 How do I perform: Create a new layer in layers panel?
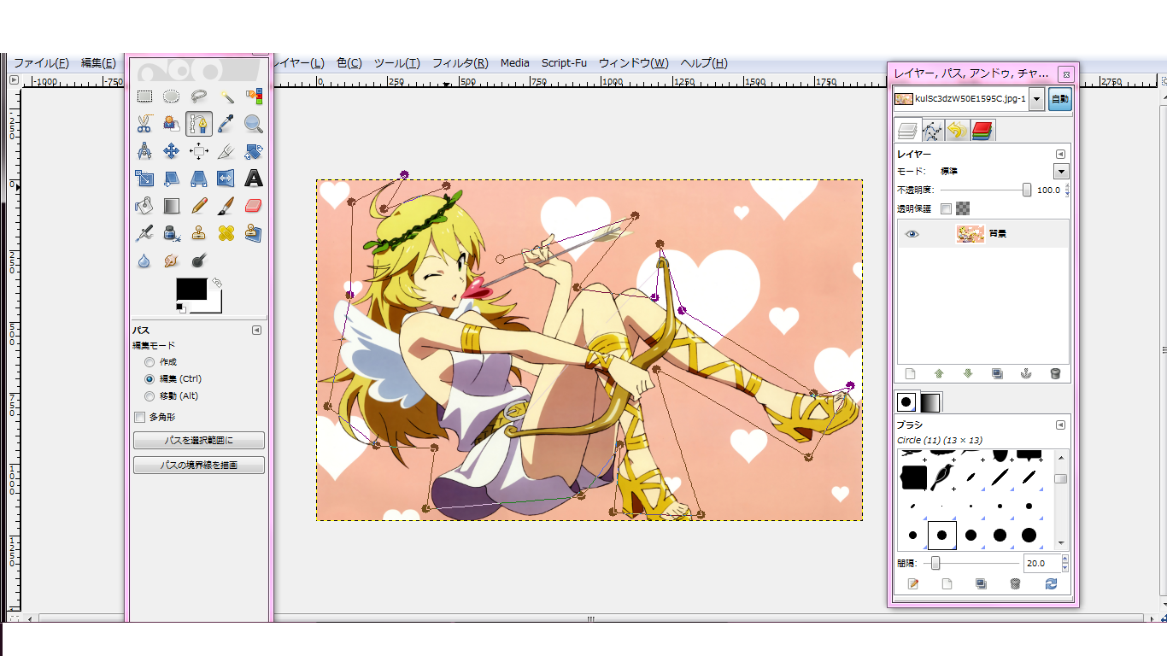(x=910, y=373)
